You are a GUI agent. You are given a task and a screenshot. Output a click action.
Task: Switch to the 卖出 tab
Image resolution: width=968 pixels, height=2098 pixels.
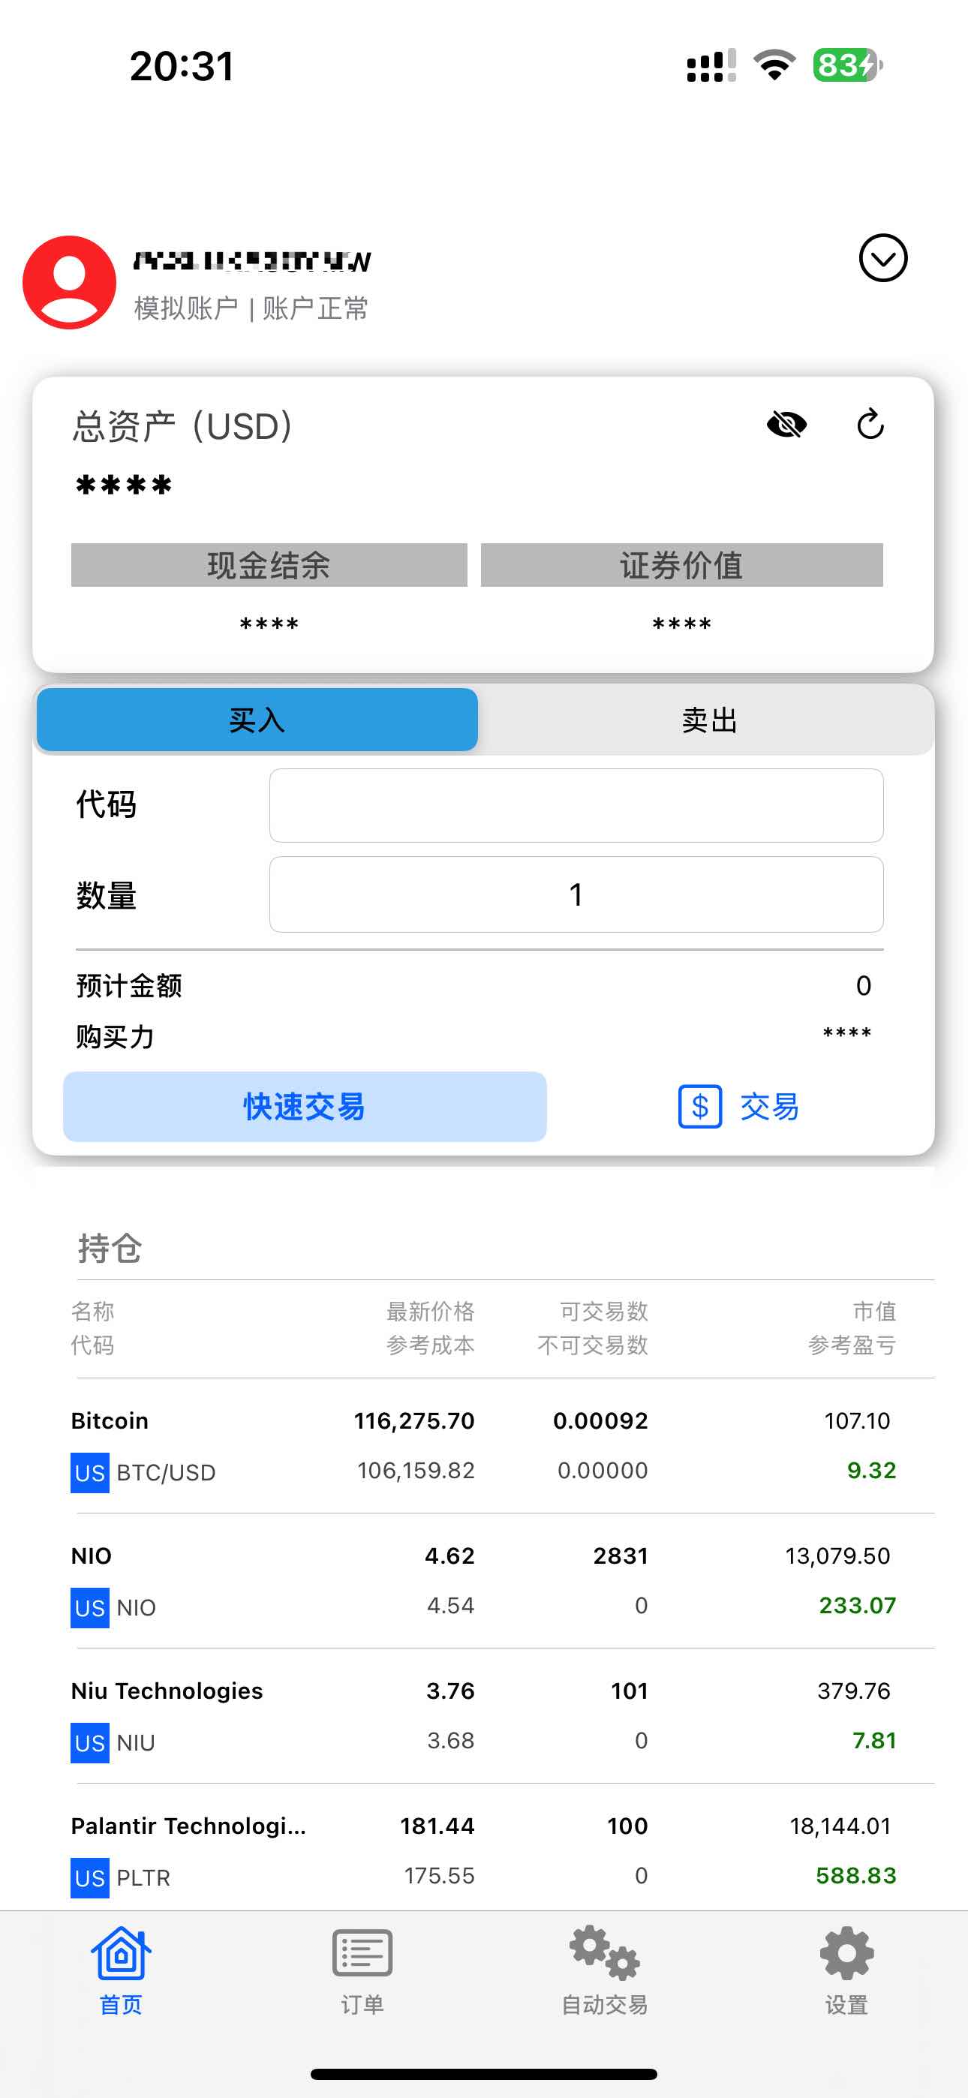[x=709, y=720]
